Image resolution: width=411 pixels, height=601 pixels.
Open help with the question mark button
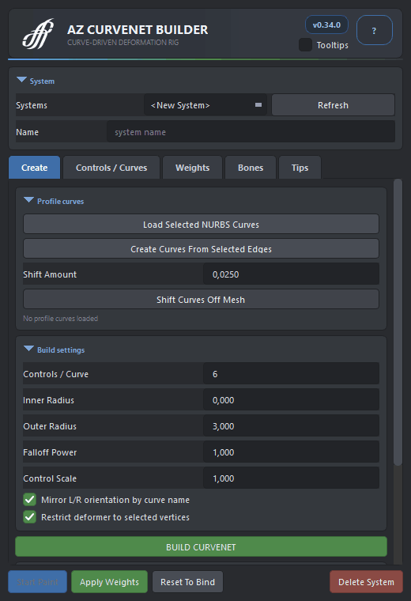[x=374, y=30]
